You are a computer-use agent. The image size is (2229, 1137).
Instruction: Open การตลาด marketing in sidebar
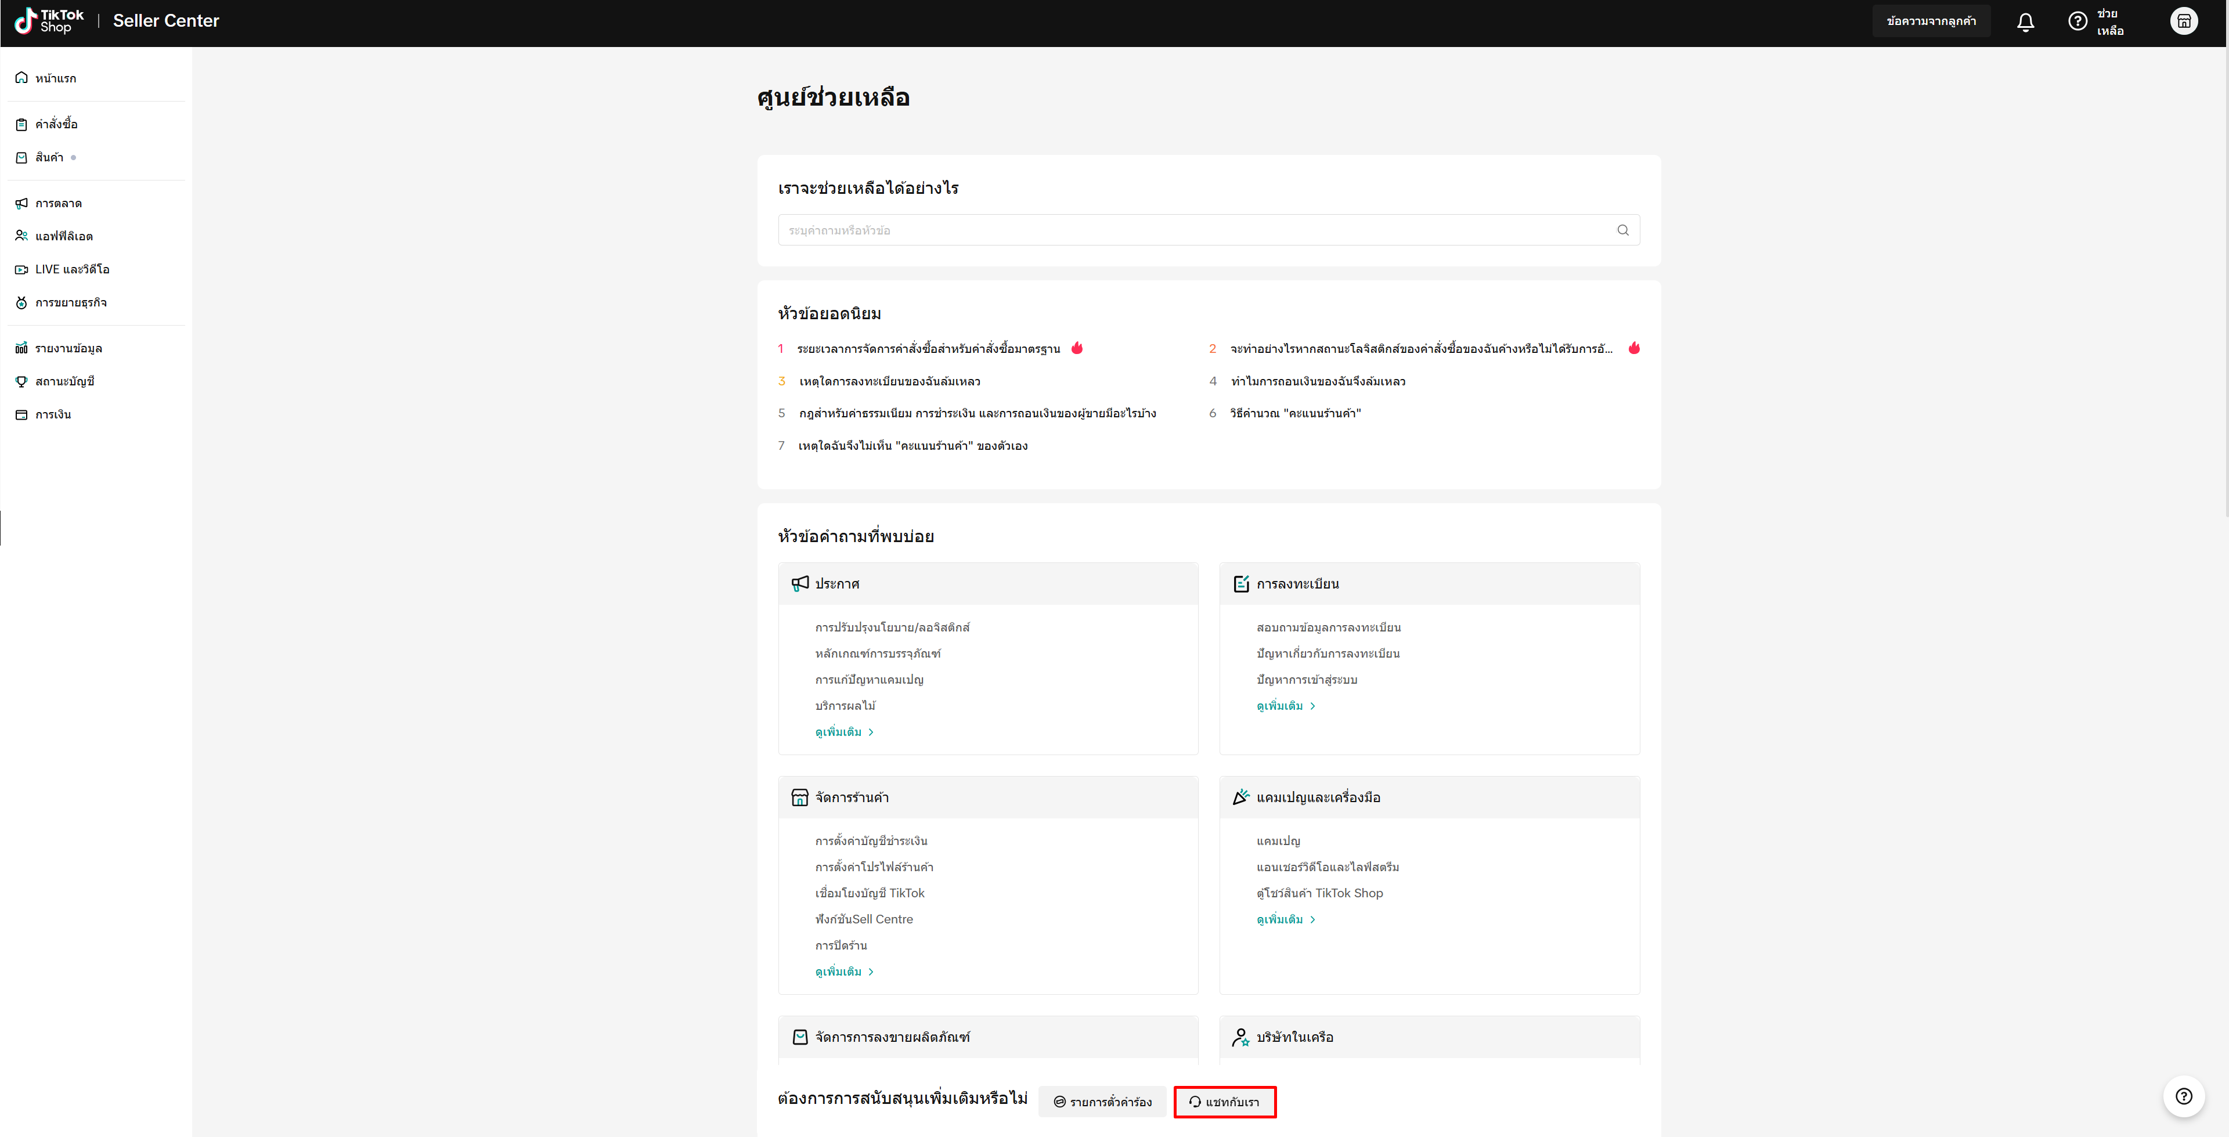coord(58,203)
